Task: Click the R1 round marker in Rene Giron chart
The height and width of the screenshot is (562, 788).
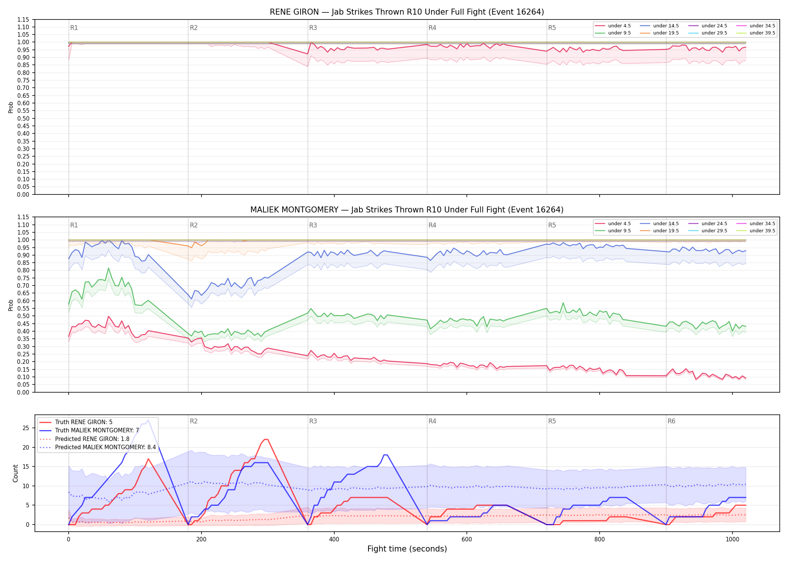Action: click(x=74, y=28)
